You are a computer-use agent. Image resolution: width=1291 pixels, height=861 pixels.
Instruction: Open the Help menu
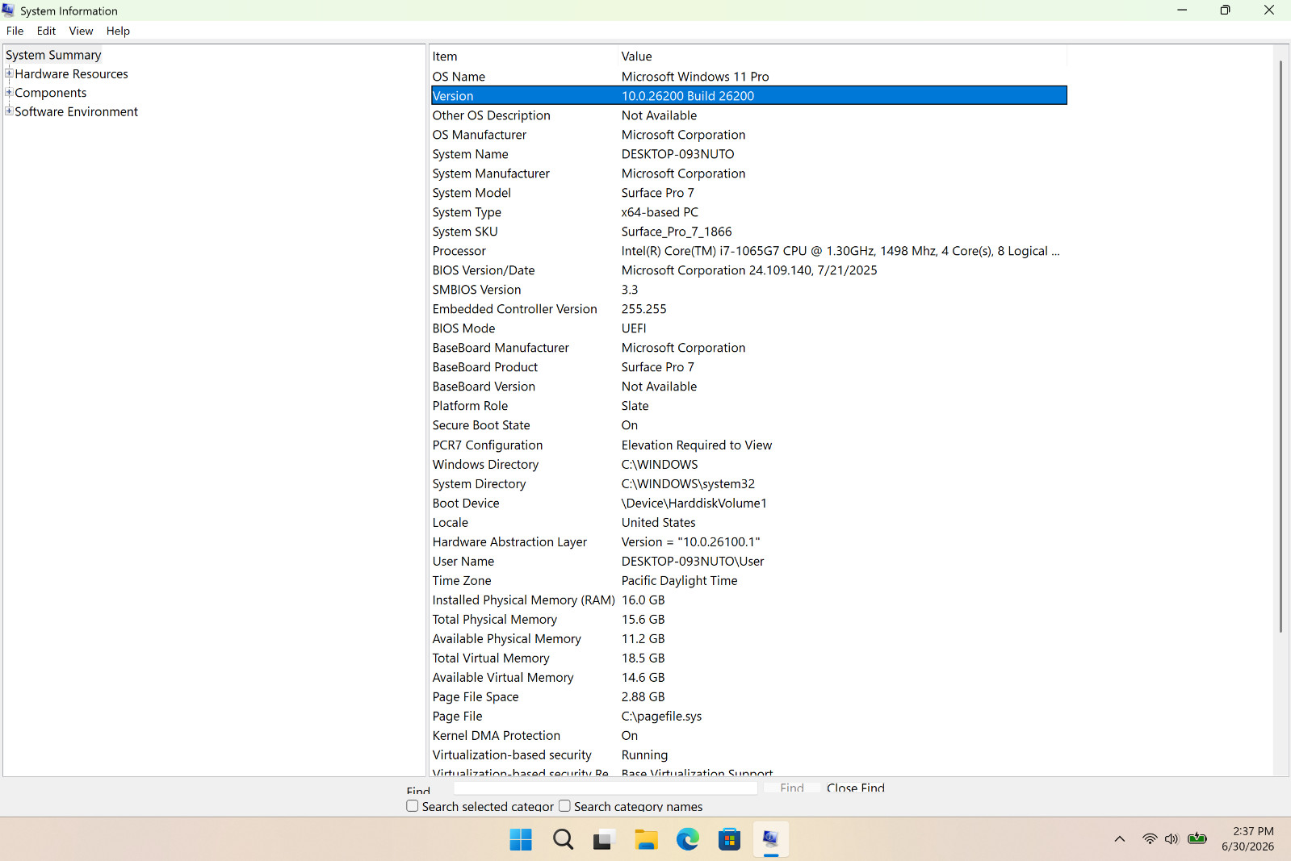click(x=118, y=31)
